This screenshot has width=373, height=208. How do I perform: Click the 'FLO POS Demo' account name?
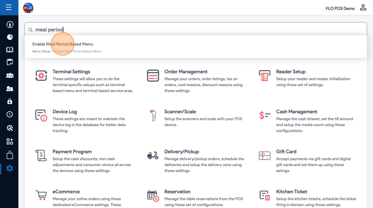pos(340,9)
